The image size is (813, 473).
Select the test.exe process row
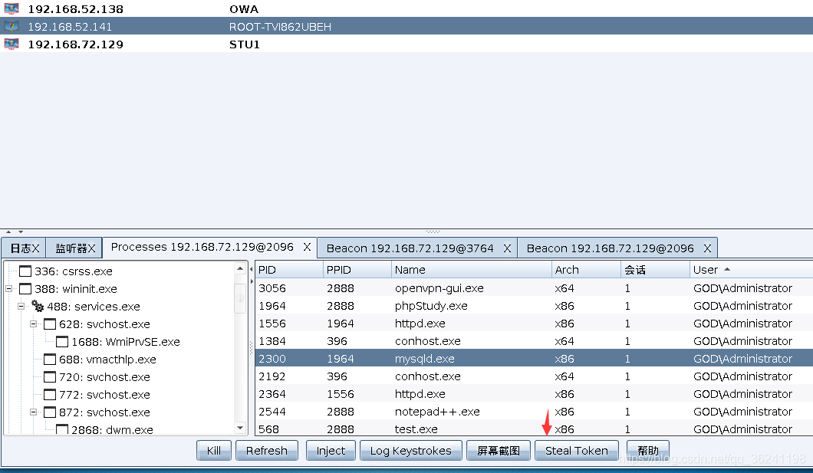[534, 429]
